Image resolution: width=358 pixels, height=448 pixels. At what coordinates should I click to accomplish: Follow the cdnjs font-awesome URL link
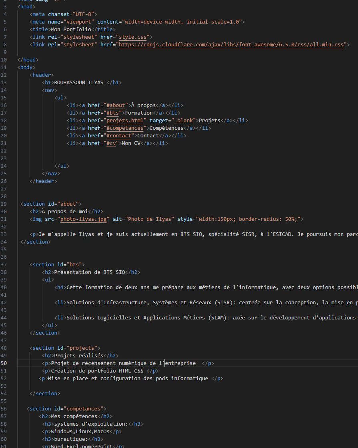click(x=231, y=45)
